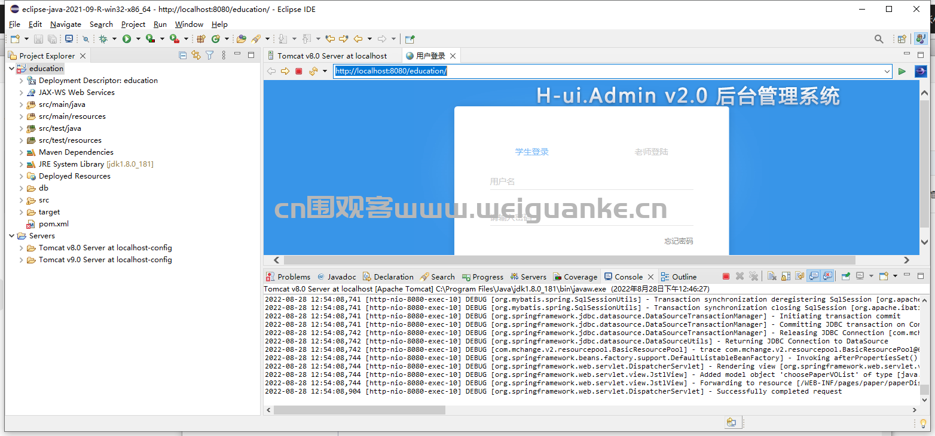Expand Maven Dependencies node
This screenshot has width=935, height=436.
tap(22, 152)
